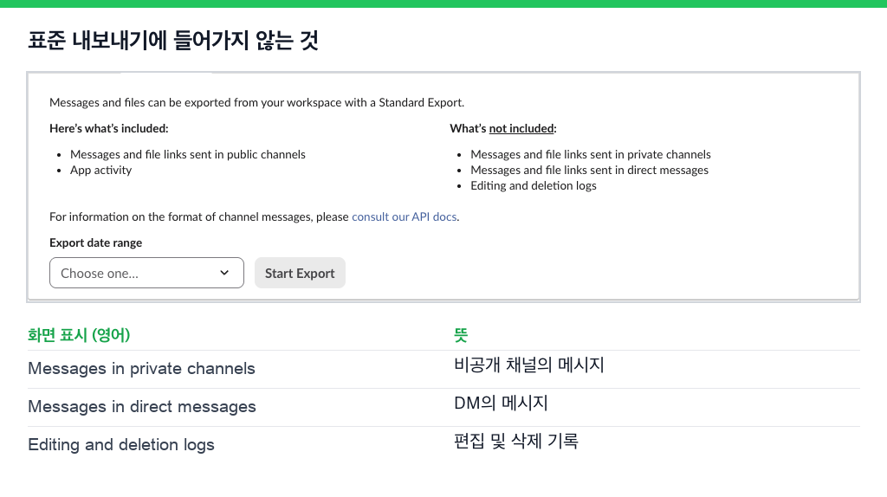Click table cell 'Messages in direct messages'
Viewport: 887px width, 497px height.
click(142, 407)
